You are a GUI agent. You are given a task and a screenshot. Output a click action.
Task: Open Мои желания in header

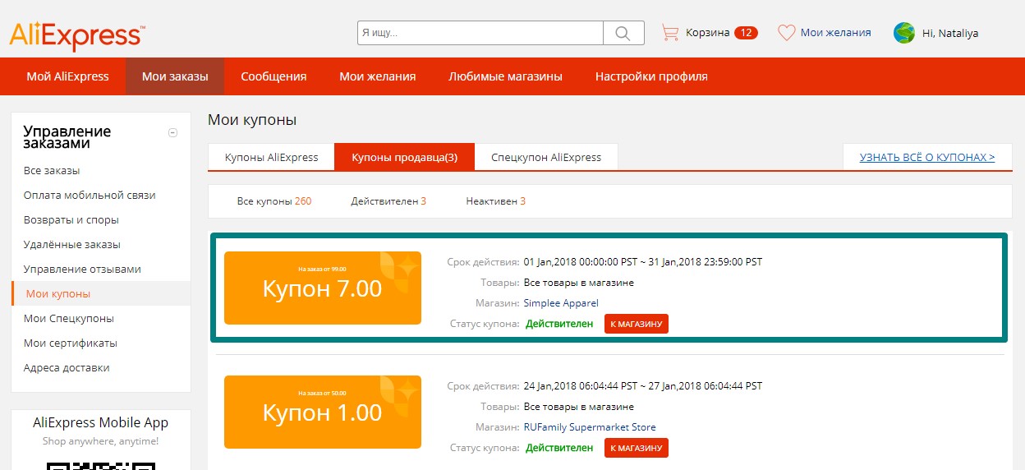835,33
